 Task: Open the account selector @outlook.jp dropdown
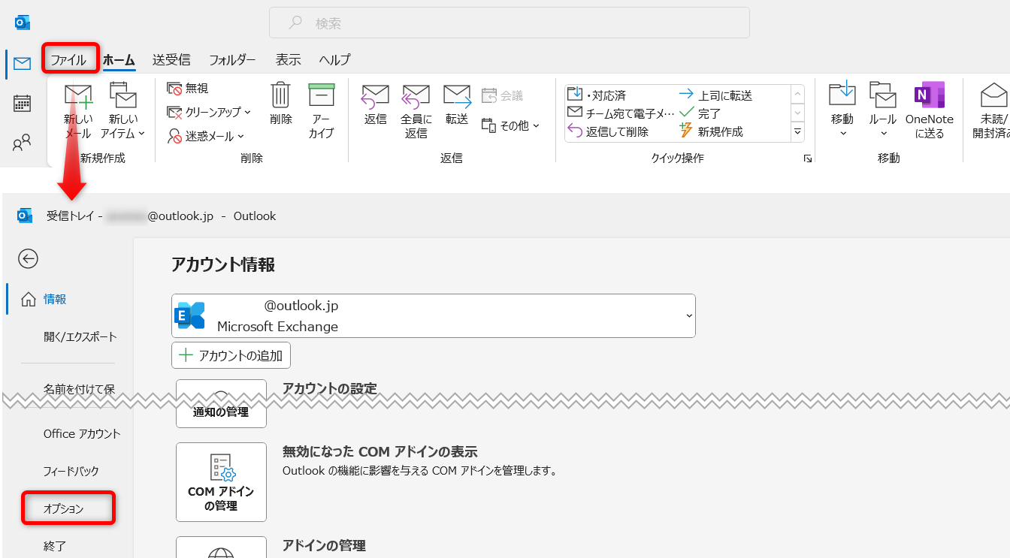tap(433, 315)
